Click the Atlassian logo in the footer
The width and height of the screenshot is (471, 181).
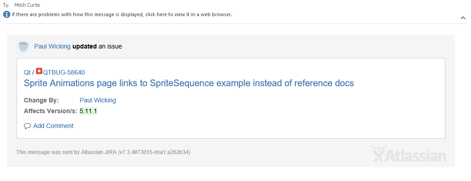click(408, 155)
